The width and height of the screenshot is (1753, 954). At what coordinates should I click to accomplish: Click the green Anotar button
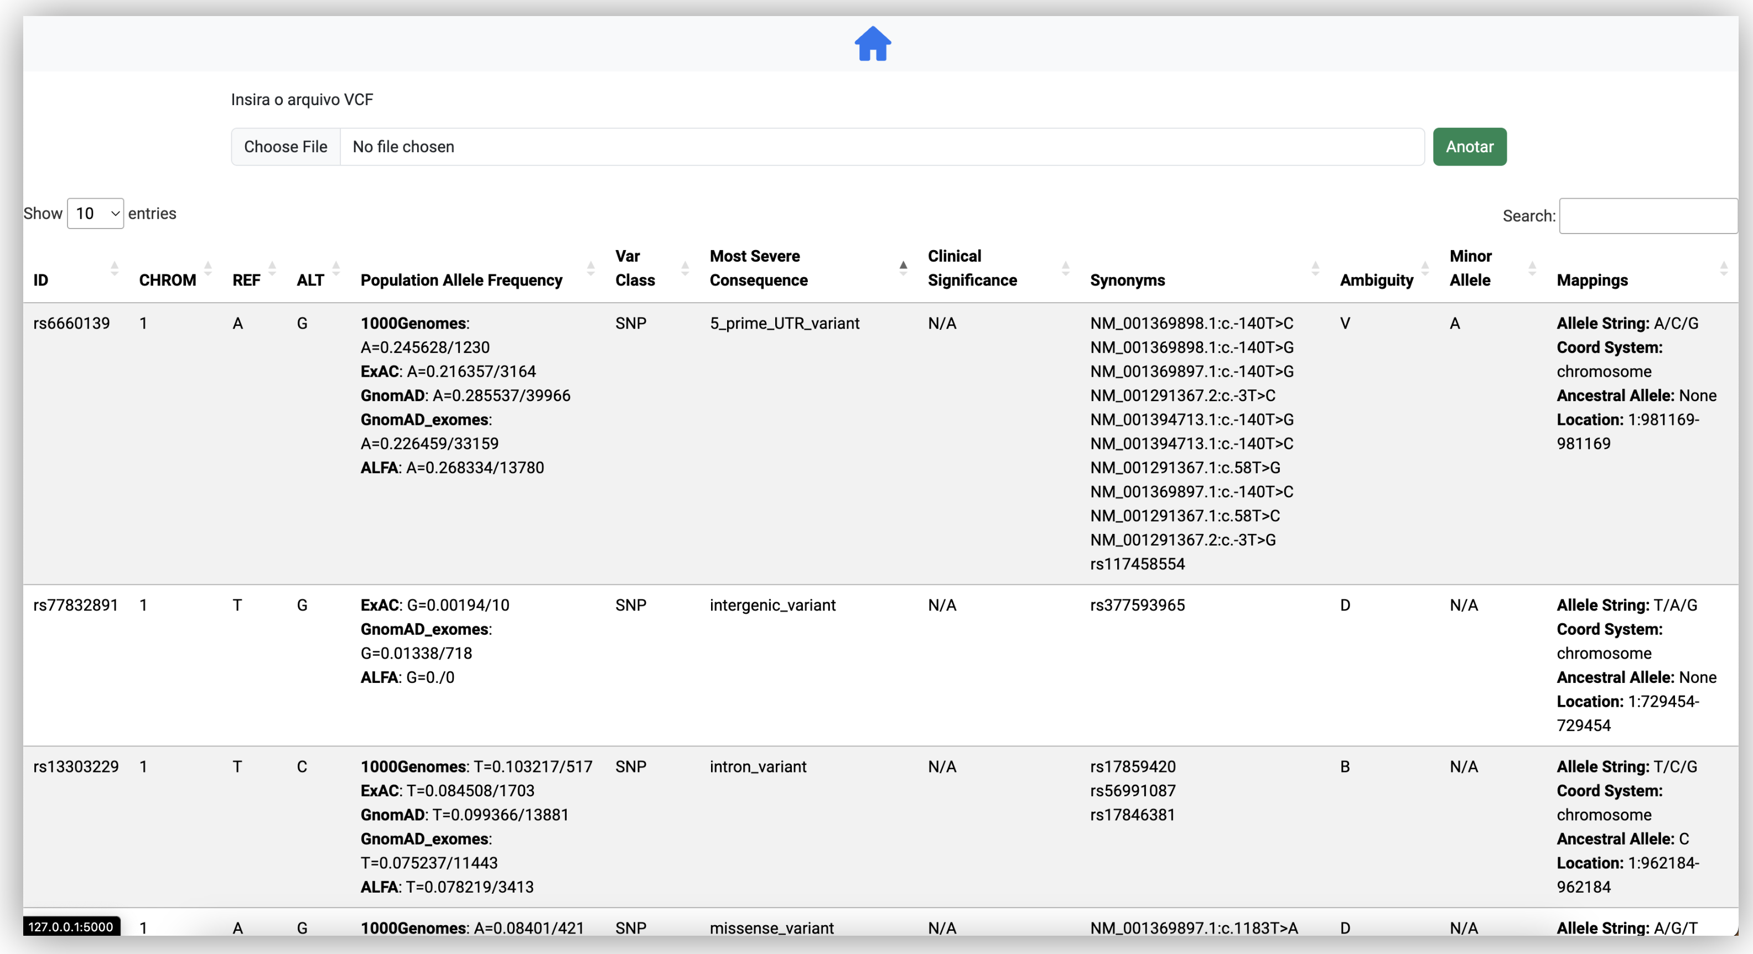1469,147
